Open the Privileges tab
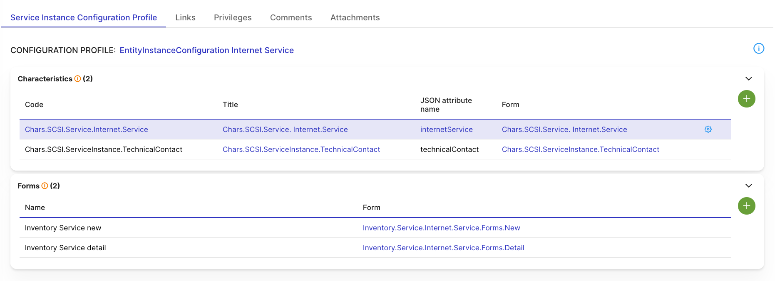This screenshot has width=775, height=281. [x=233, y=17]
